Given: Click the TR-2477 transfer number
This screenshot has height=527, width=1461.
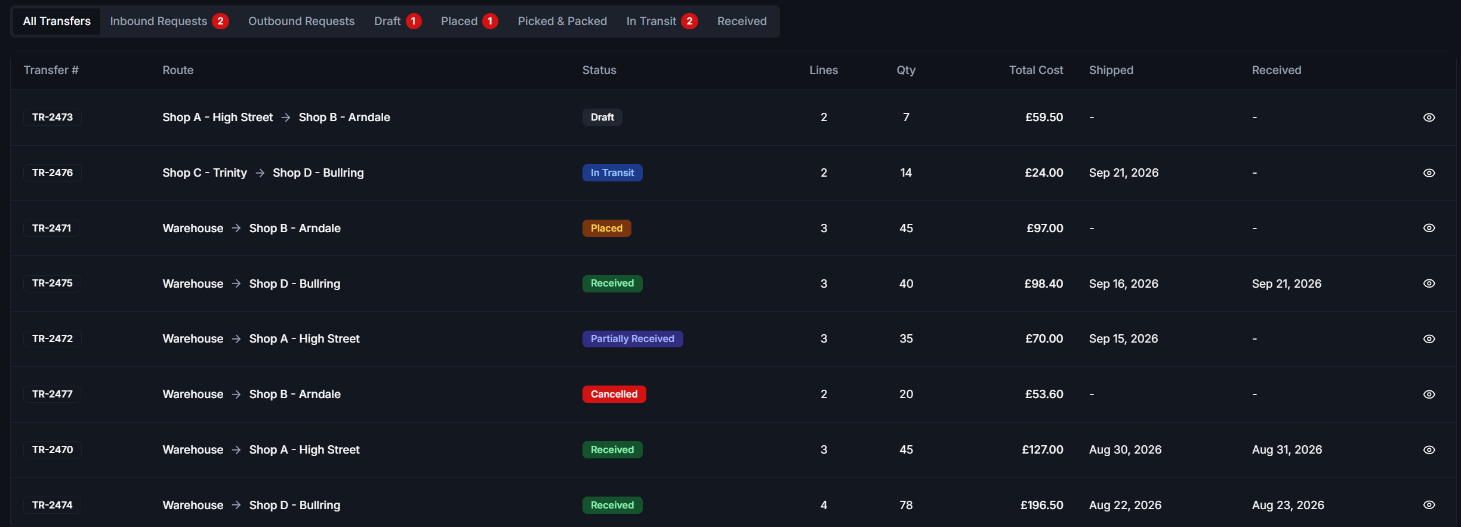Looking at the screenshot, I should pyautogui.click(x=53, y=395).
